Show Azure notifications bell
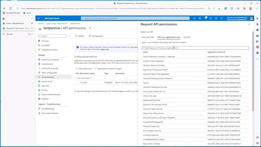 pos(206,18)
